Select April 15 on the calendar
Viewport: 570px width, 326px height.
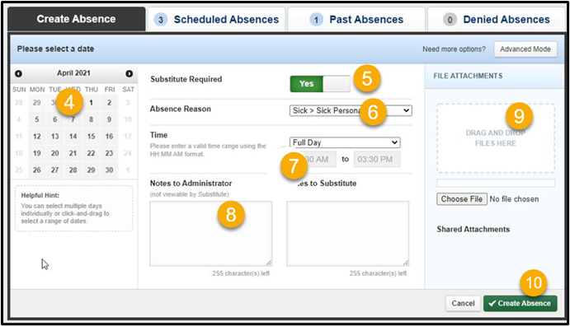point(92,137)
